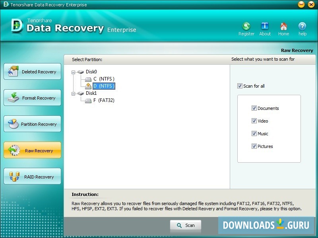Open Deleted Recovery mode
The height and width of the screenshot is (238, 318).
[x=32, y=71]
